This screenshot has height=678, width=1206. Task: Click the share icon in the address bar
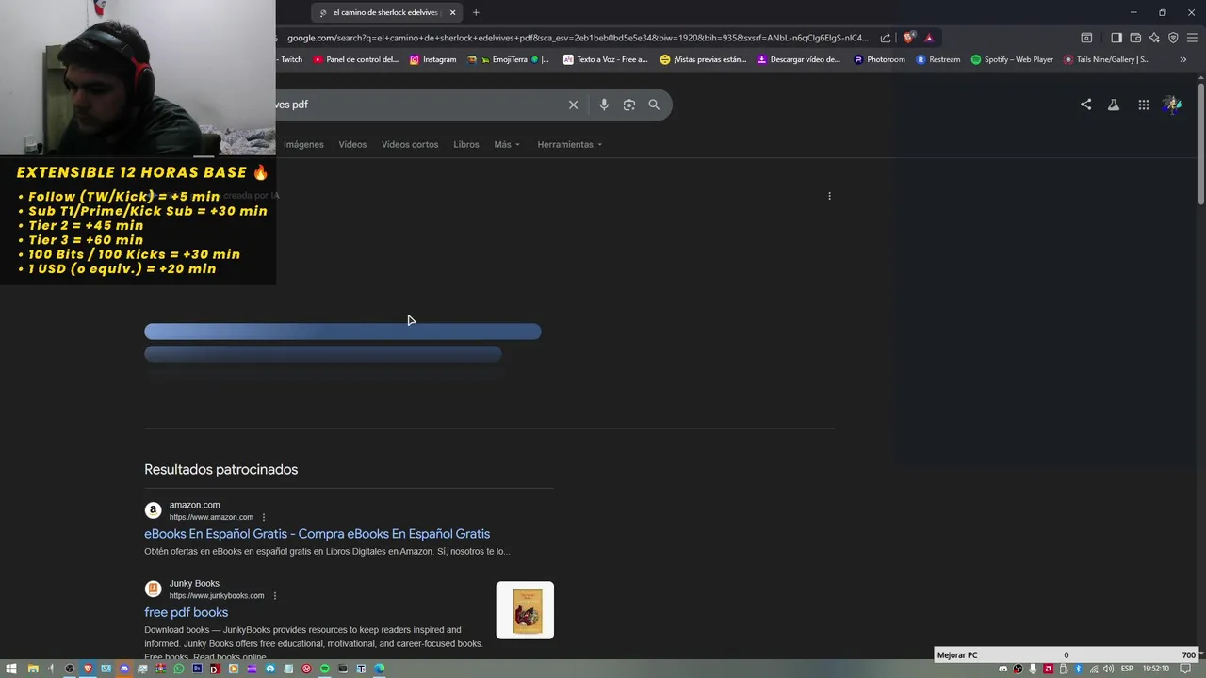click(x=886, y=38)
